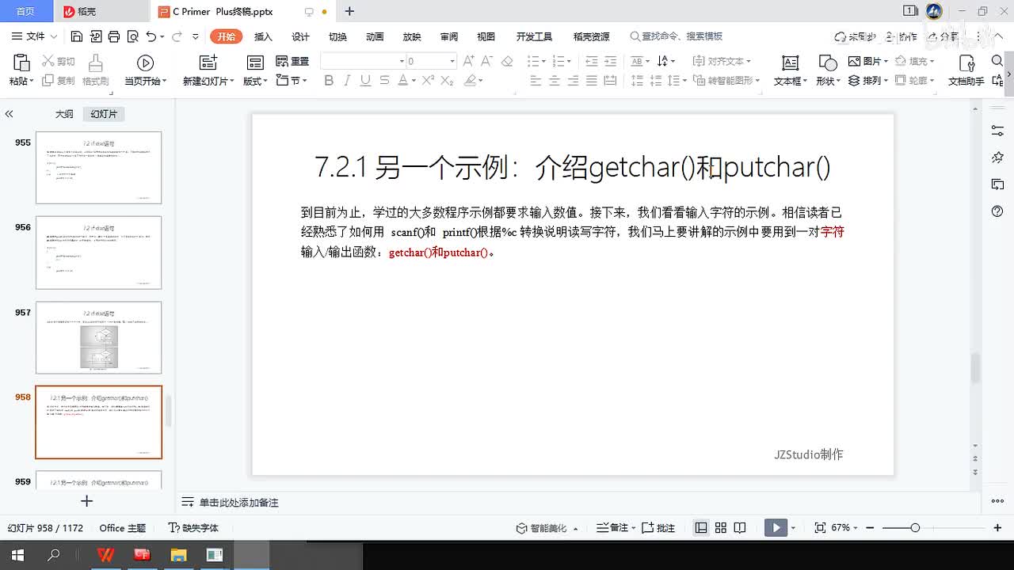1014x570 pixels.
Task: Open the Shapes (形状) dropdown
Action: (827, 81)
